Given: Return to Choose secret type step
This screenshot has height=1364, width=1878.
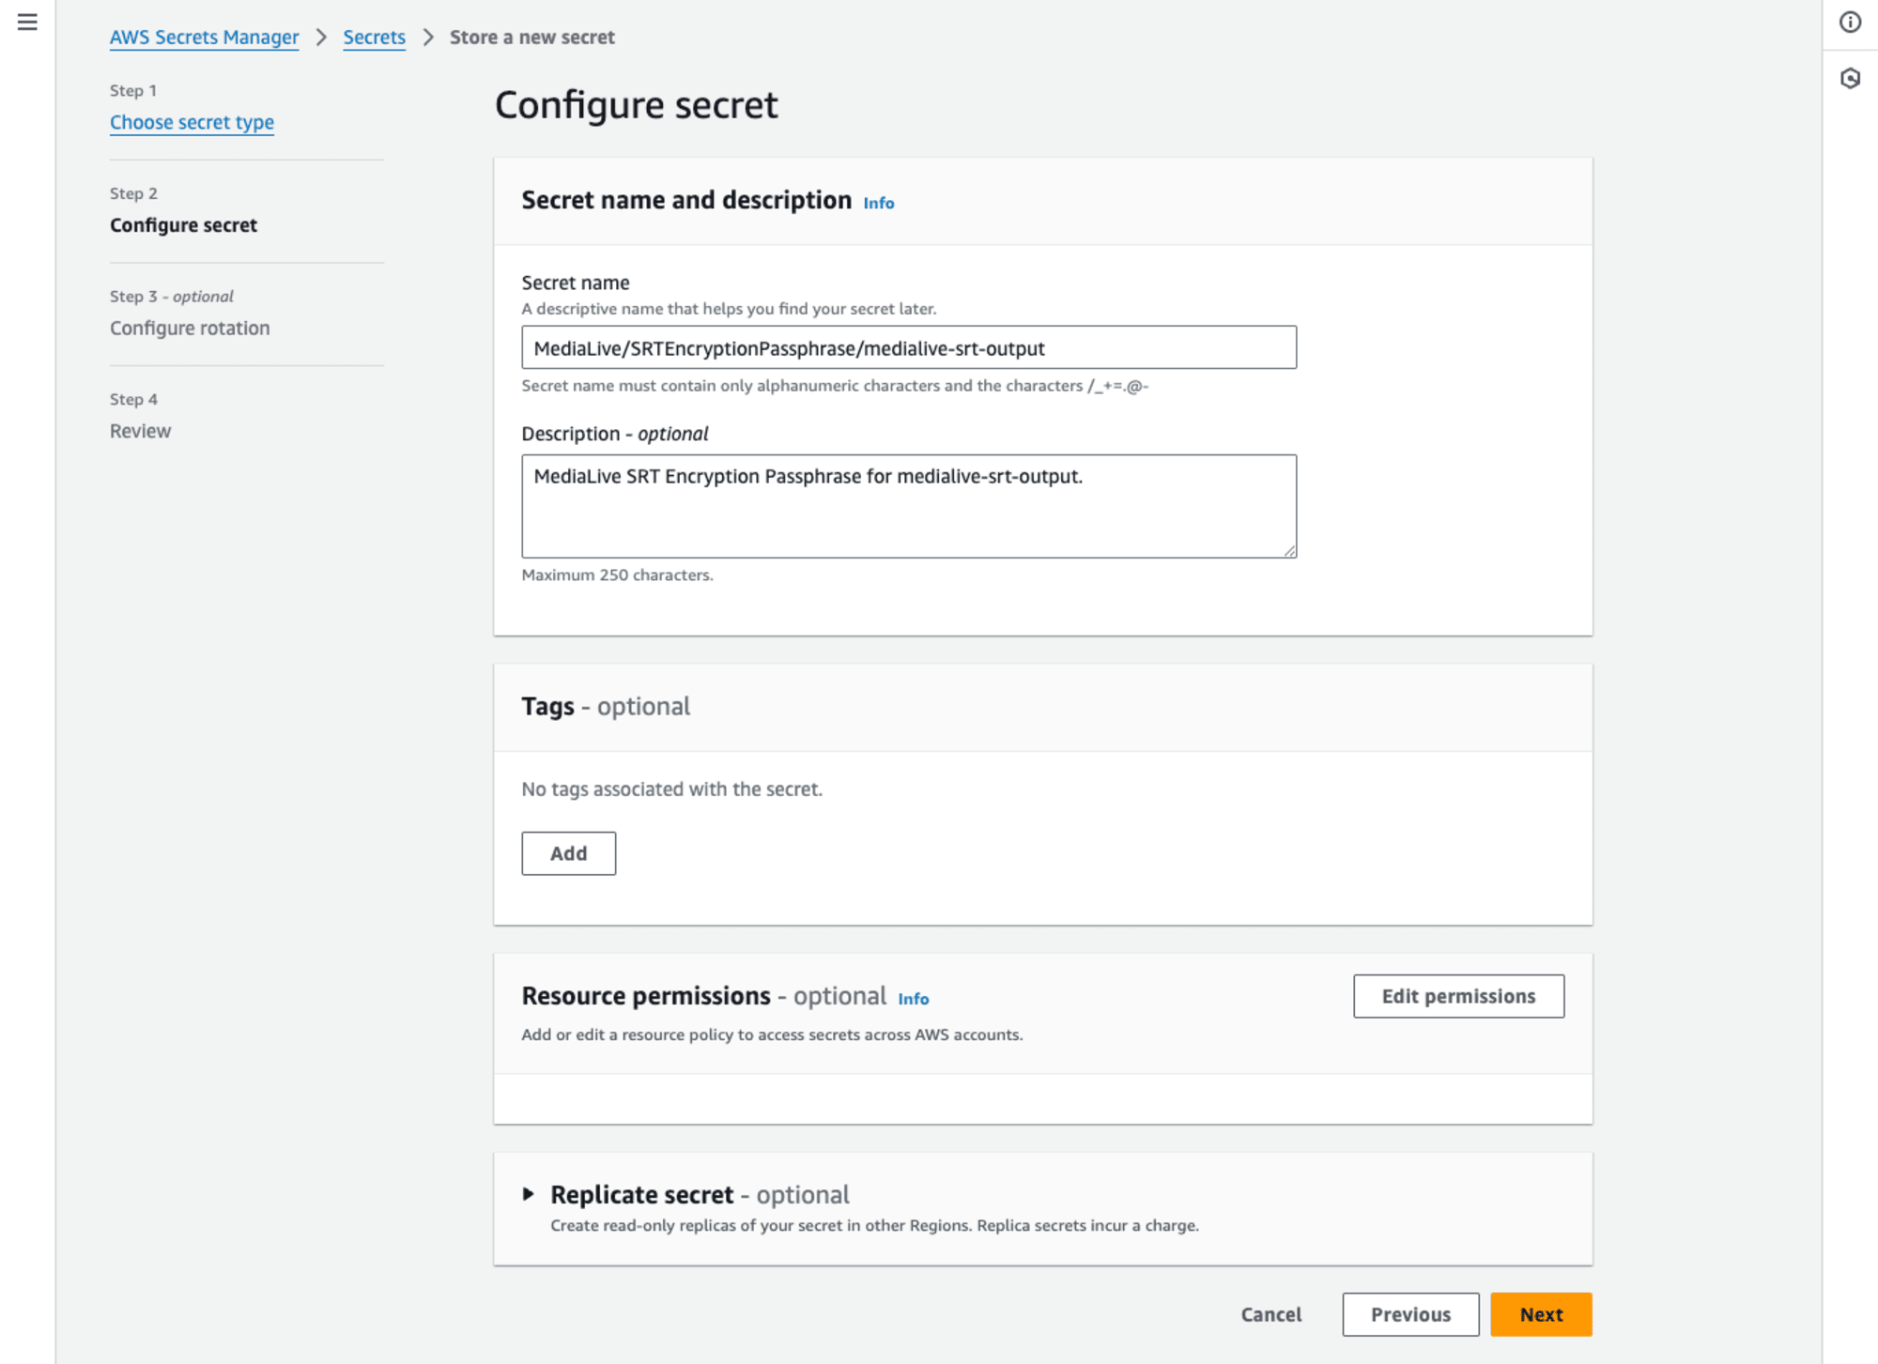Looking at the screenshot, I should [x=192, y=122].
